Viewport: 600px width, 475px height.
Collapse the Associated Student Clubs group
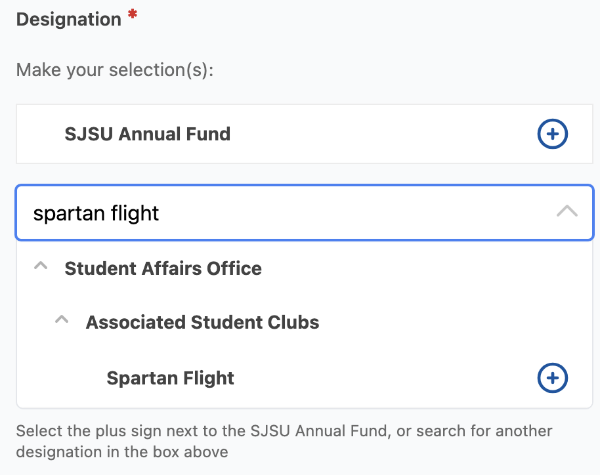(62, 320)
